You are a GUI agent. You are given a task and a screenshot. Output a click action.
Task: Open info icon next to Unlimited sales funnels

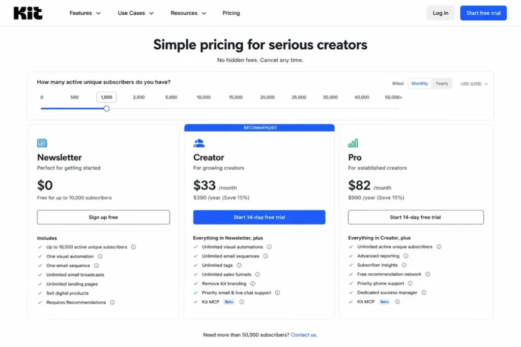pos(257,275)
